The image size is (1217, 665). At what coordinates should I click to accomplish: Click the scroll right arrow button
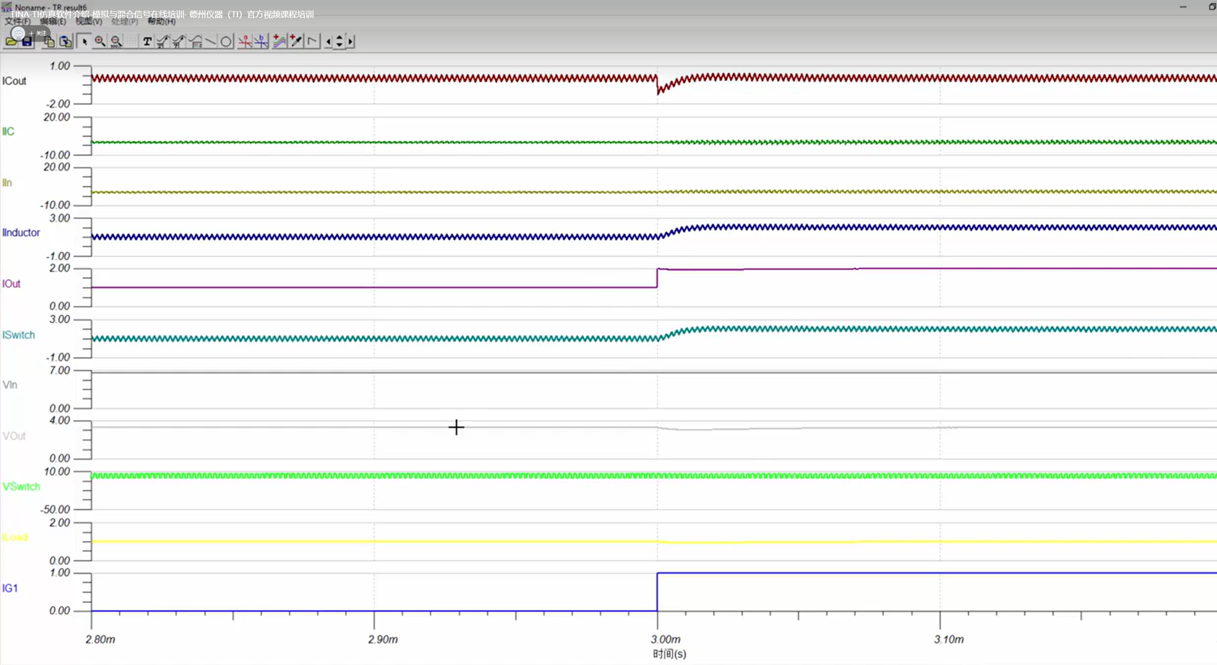pyautogui.click(x=350, y=41)
